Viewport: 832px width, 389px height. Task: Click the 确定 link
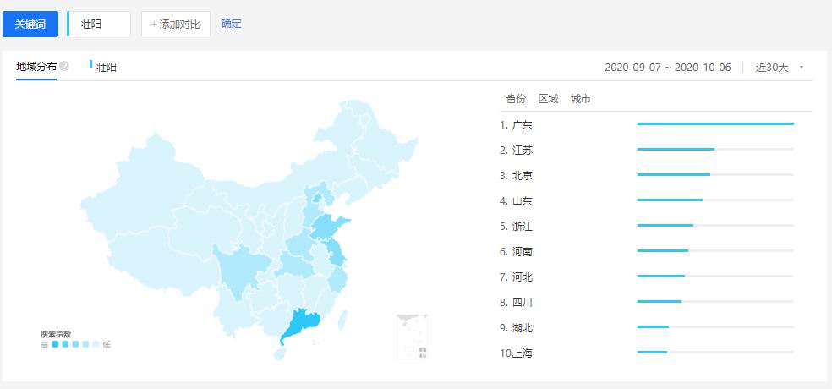point(231,24)
